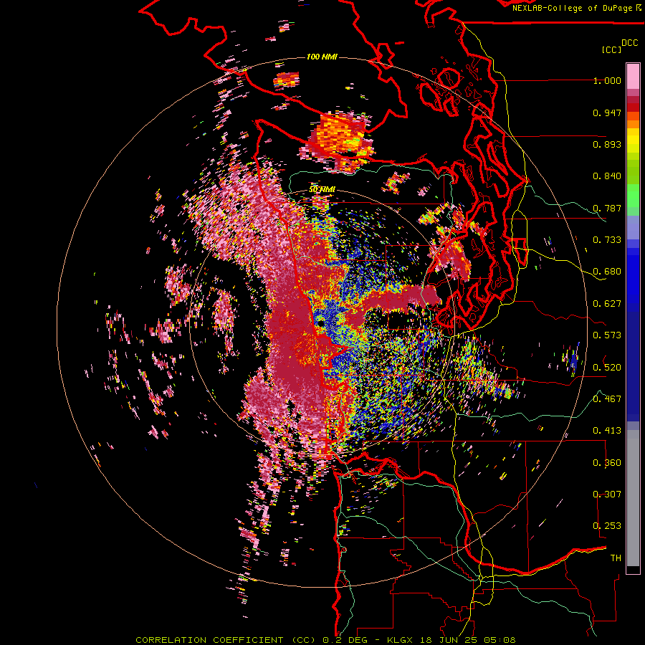
Task: Click the 0.360 legend value
Action: [x=607, y=463]
